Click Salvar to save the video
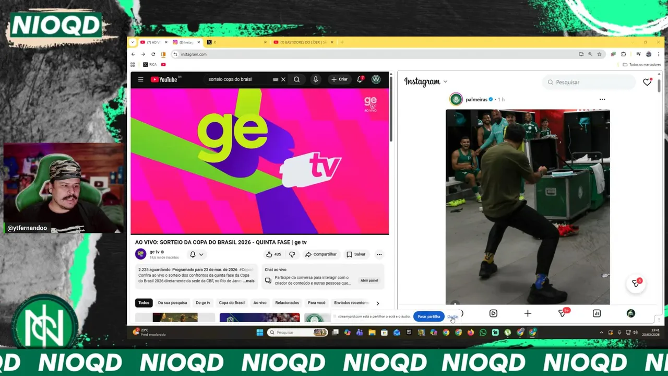Viewport: 668px width, 376px height. tap(356, 254)
